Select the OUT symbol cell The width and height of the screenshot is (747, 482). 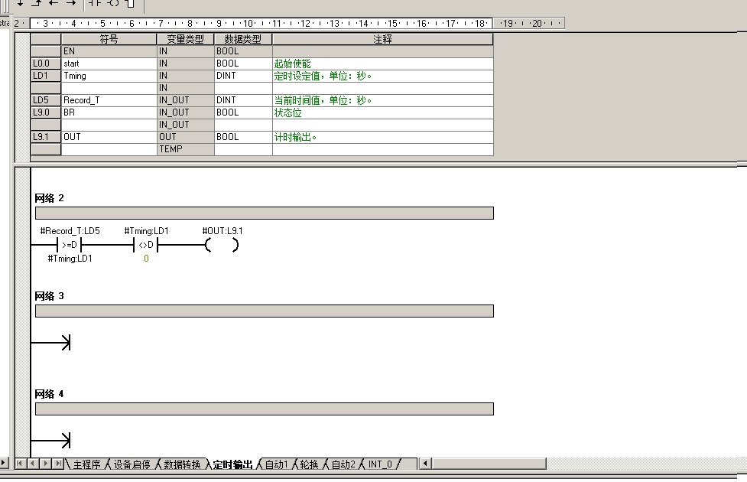pos(109,137)
